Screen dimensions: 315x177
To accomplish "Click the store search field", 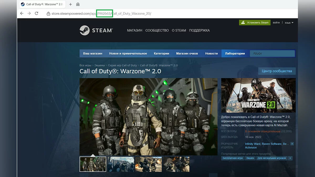I will tap(272, 53).
